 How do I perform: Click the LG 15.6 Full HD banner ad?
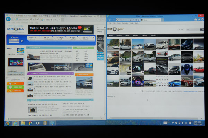61,29
